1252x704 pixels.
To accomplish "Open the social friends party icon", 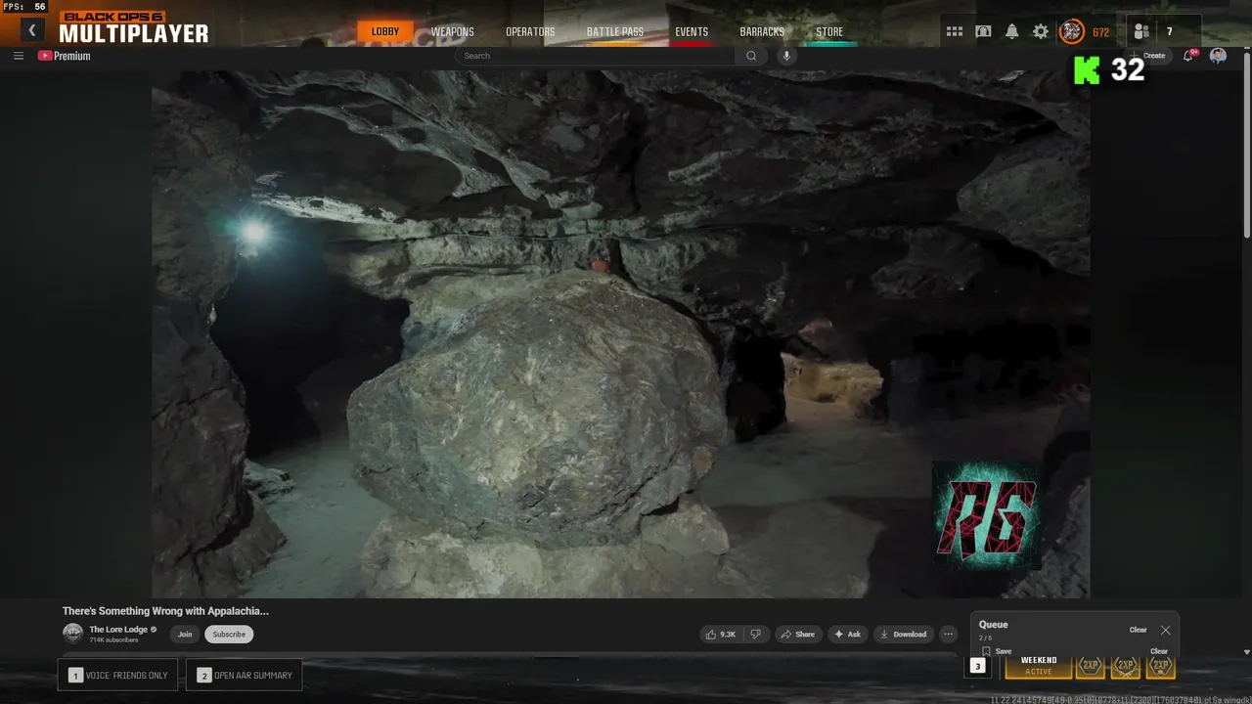I will coord(1140,31).
